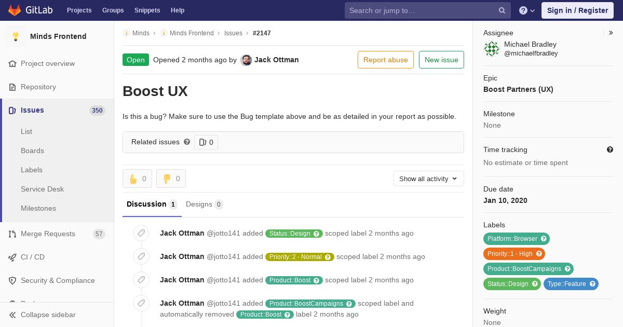Open the Service Desk sidebar item

pos(42,189)
